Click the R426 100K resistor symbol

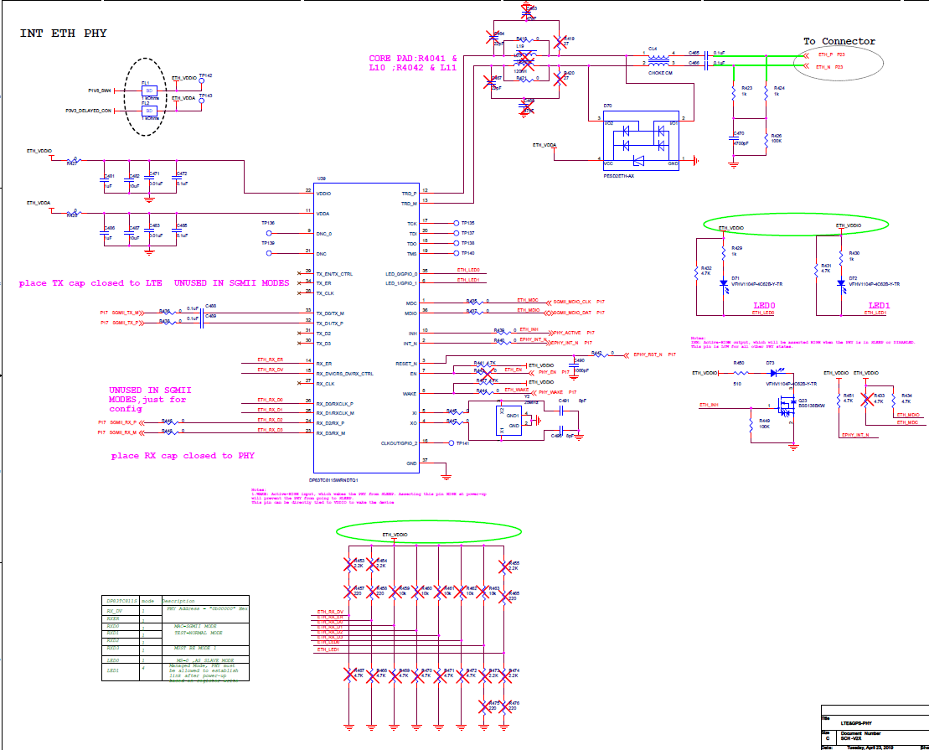[766, 139]
